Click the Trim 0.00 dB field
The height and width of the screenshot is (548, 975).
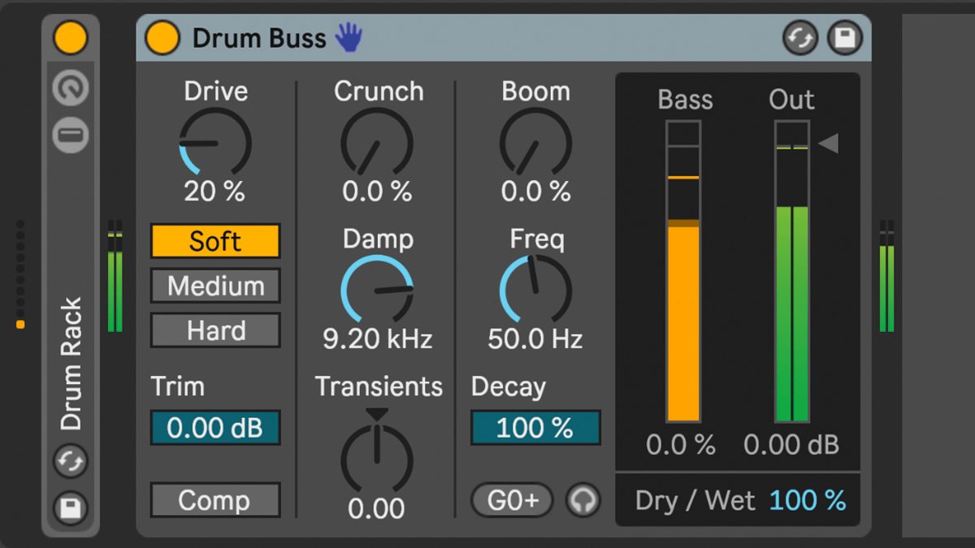point(215,428)
